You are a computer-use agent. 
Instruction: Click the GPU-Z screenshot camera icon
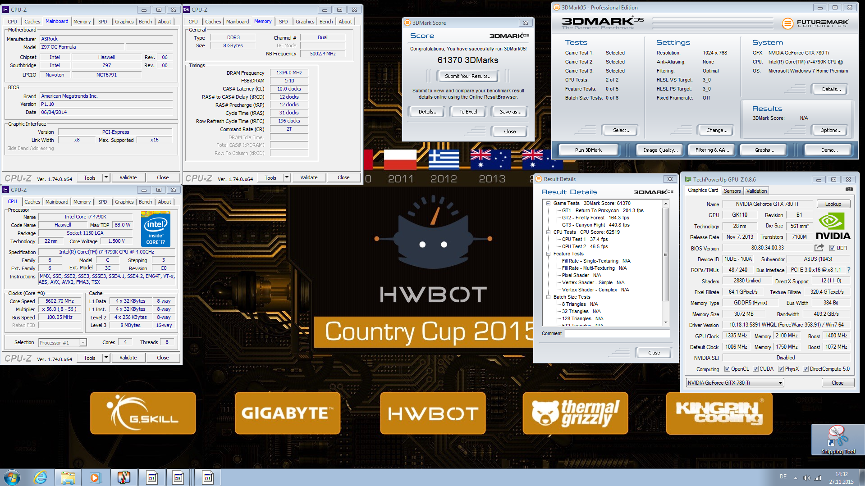pyautogui.click(x=849, y=190)
